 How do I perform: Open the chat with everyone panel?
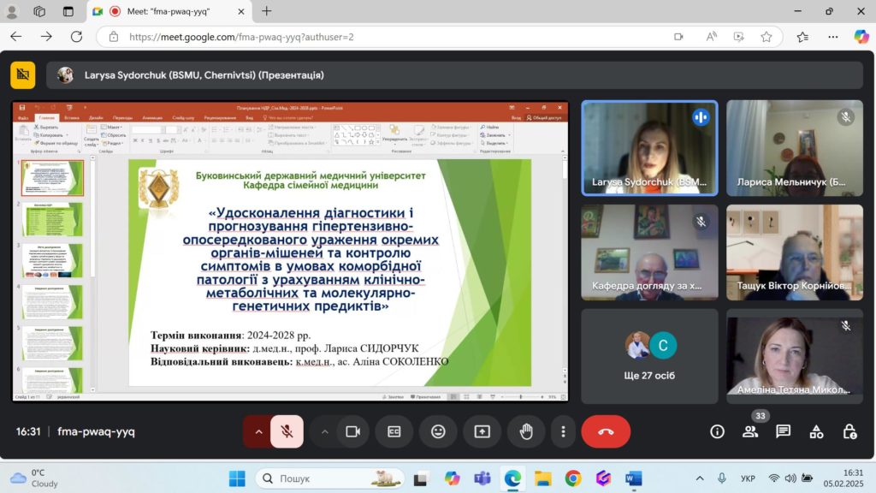pyautogui.click(x=783, y=431)
